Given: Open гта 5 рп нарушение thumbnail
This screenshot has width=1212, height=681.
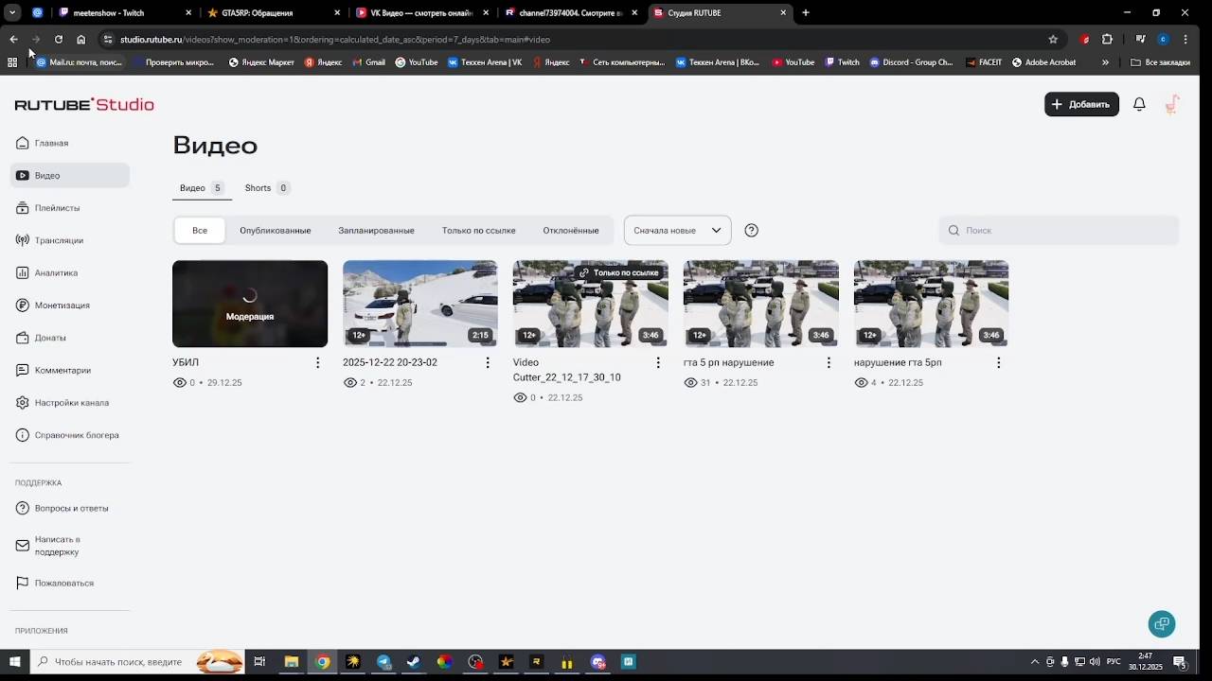Looking at the screenshot, I should [x=761, y=304].
